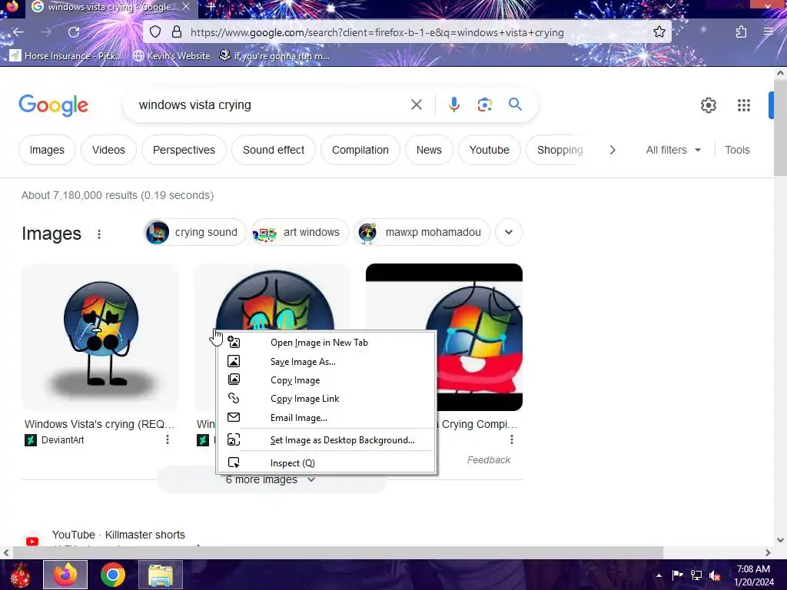
Task: Open the Firefox hamburger menu
Action: point(769,32)
